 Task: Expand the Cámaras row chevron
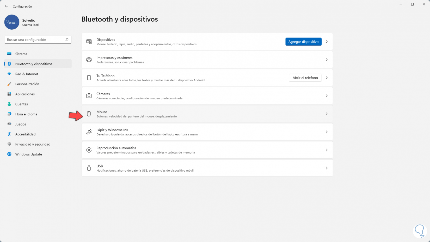click(x=327, y=96)
